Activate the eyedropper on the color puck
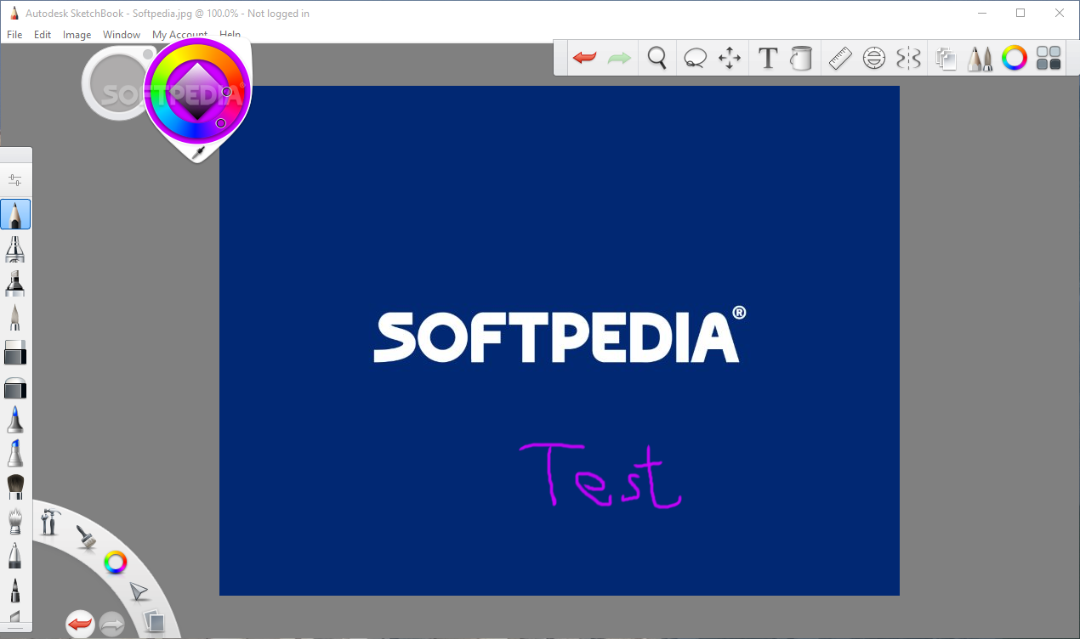Screen dimensions: 1080x639 point(199,153)
